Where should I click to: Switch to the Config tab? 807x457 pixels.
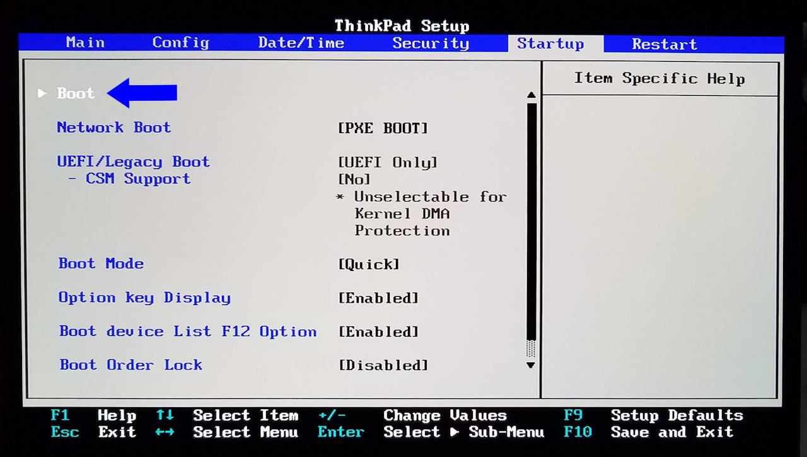click(180, 43)
